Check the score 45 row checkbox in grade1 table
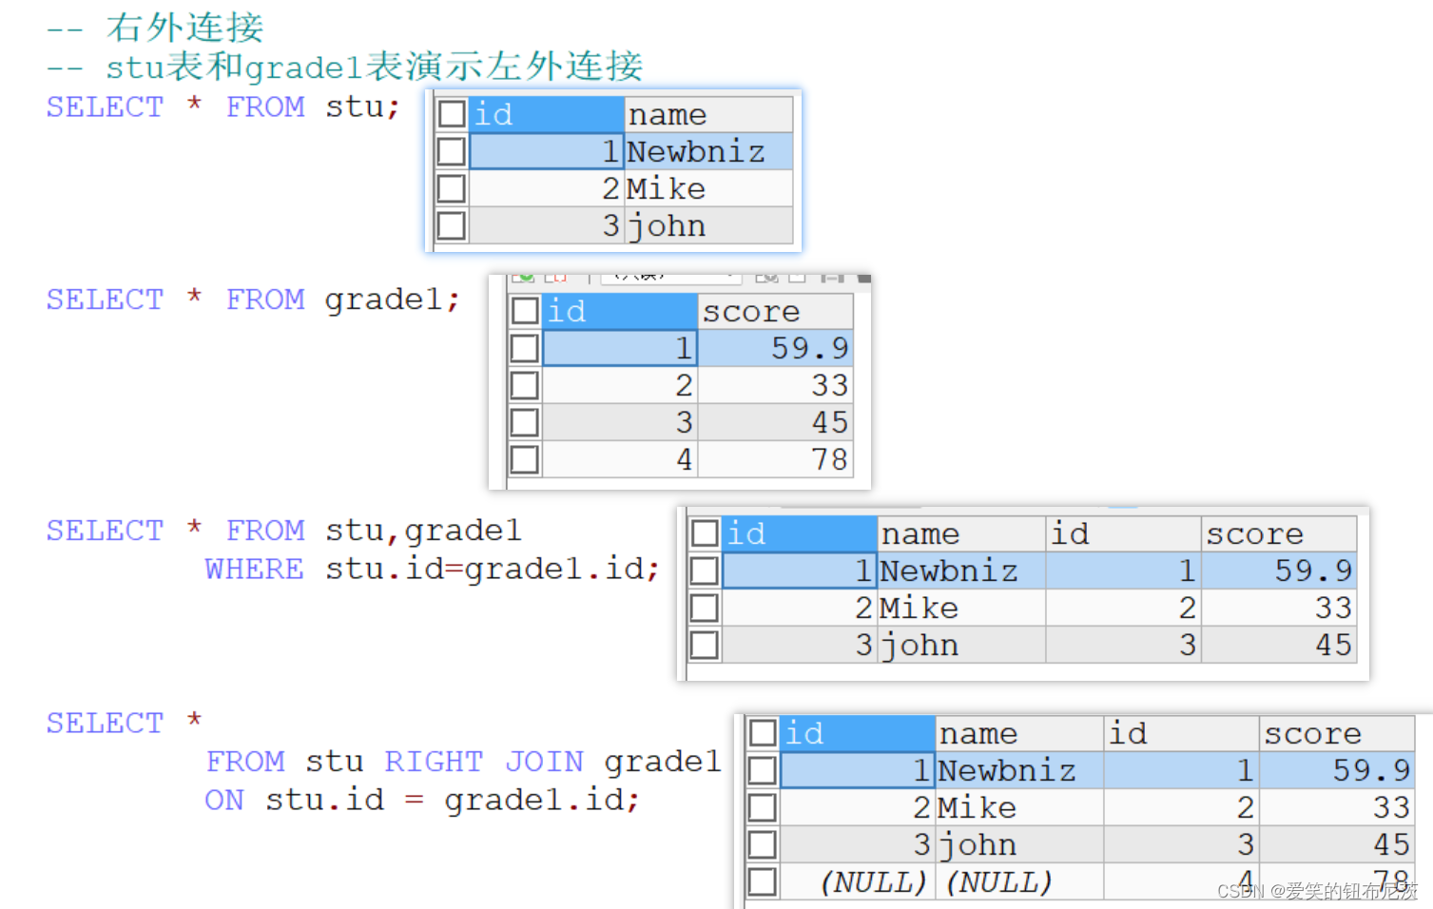Image resolution: width=1433 pixels, height=909 pixels. 525,422
